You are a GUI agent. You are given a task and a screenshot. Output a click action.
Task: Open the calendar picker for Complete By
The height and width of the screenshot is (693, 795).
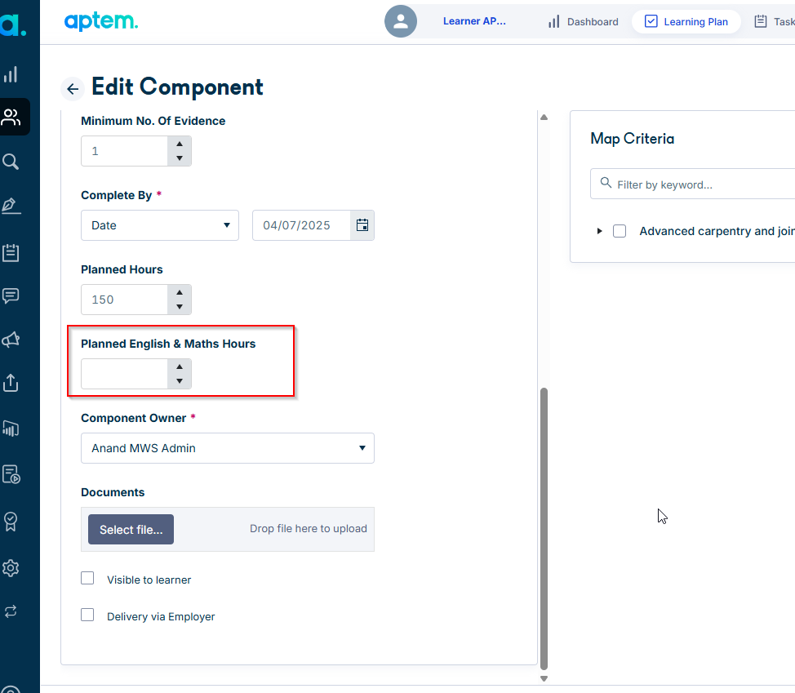point(362,225)
